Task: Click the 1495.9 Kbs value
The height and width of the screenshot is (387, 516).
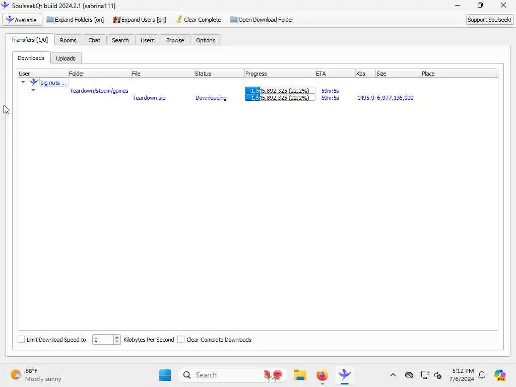Action: (366, 98)
